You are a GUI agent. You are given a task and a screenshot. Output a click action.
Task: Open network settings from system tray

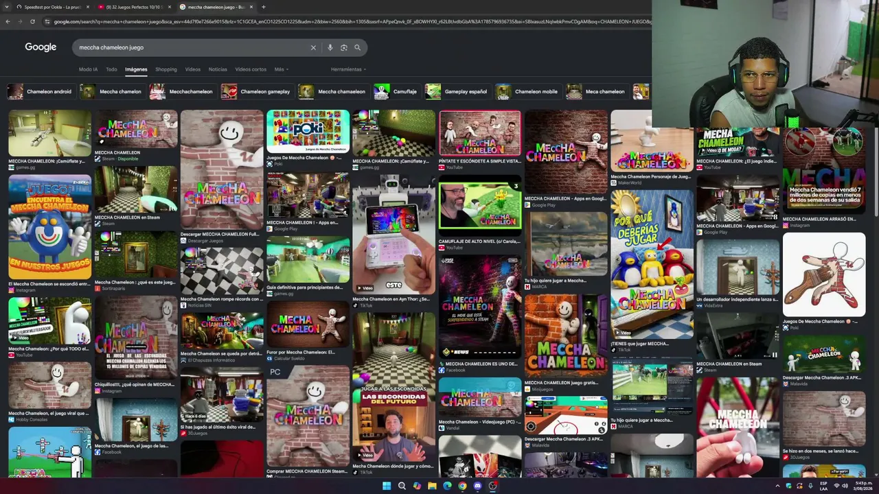tap(836, 486)
